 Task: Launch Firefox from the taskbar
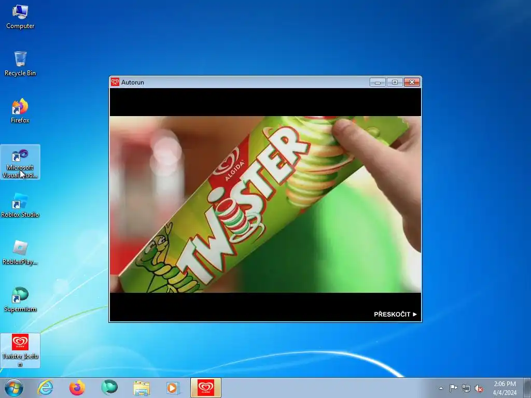(x=77, y=388)
